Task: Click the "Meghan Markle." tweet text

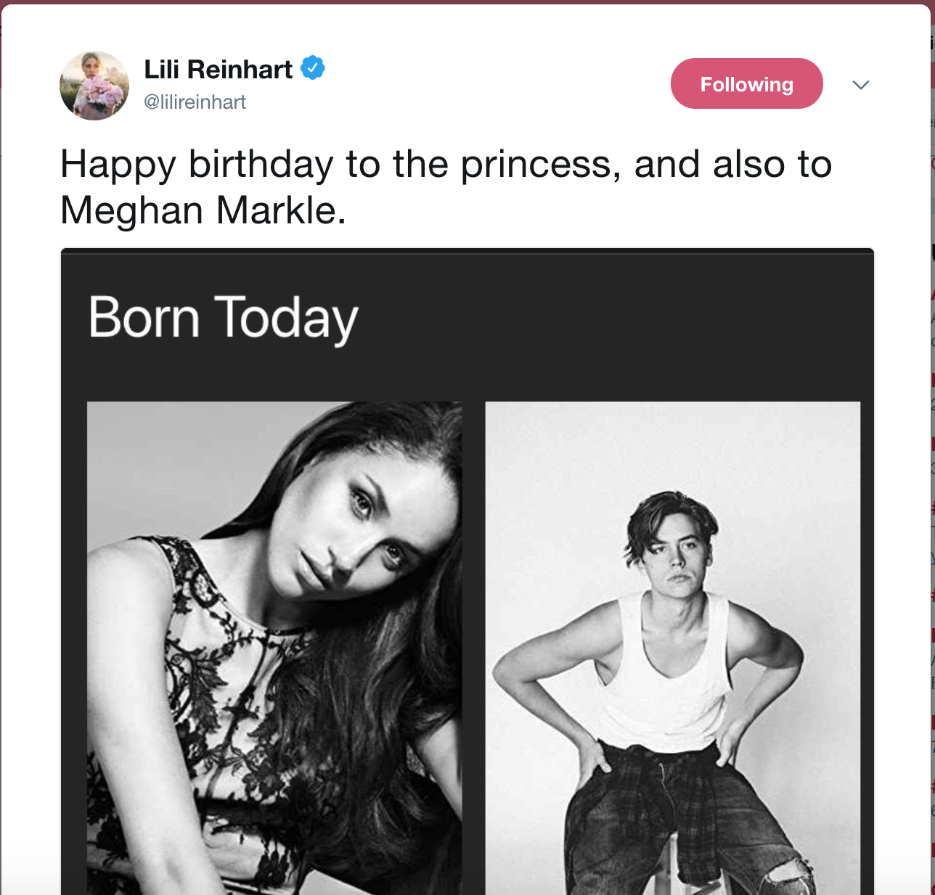Action: tap(203, 210)
